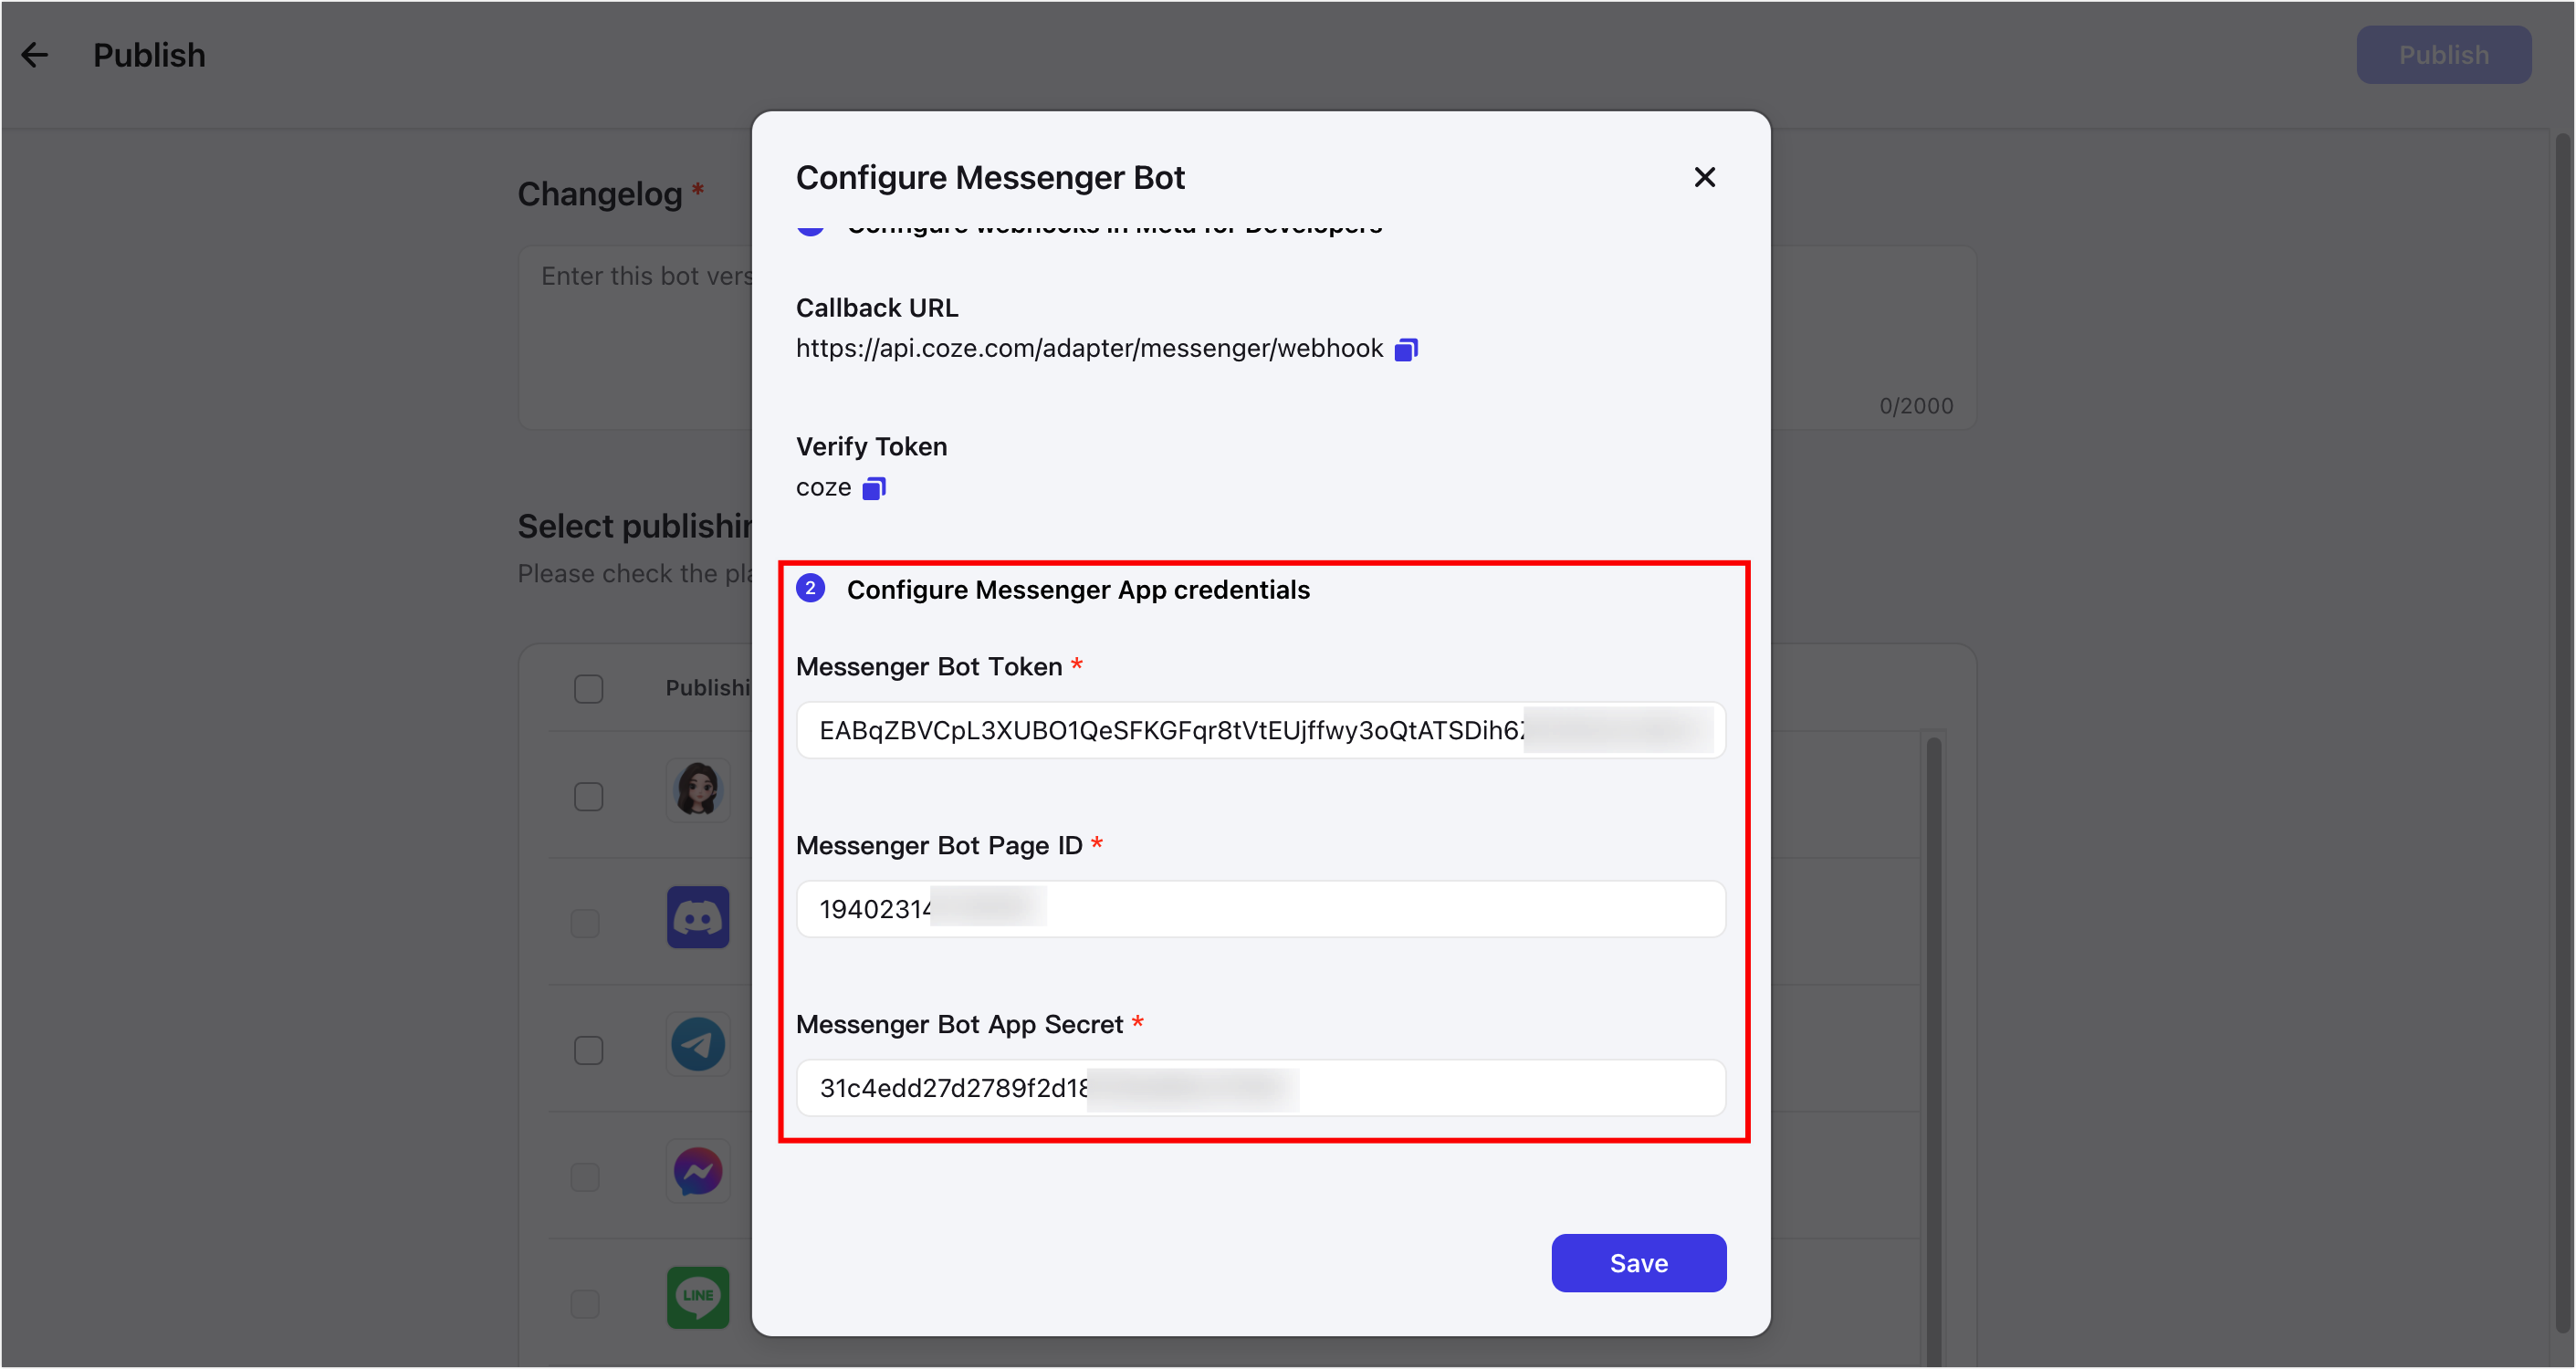Click the top-right Publish button
The image size is (2576, 1369).
click(2443, 55)
